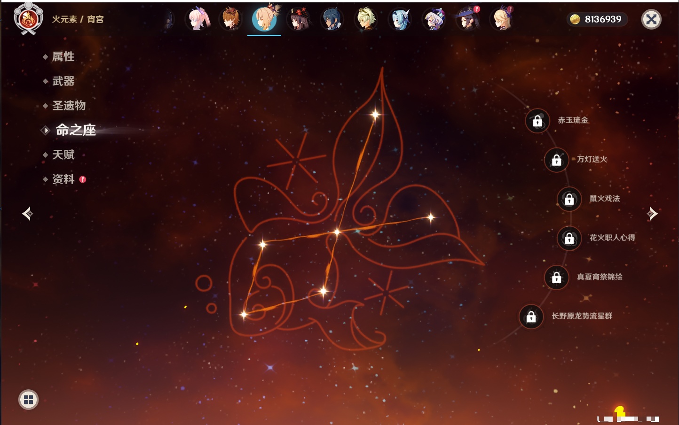Go to previous character with left arrow

(27, 214)
